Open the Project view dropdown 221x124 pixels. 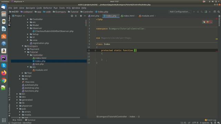tap(18, 16)
